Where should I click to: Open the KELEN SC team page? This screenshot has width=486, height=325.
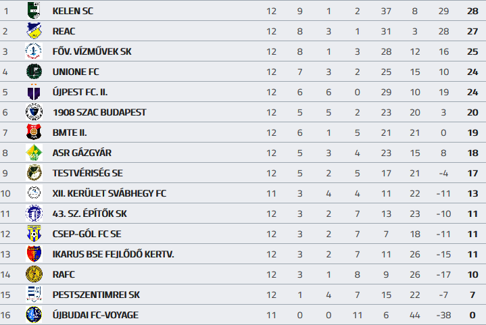point(74,11)
